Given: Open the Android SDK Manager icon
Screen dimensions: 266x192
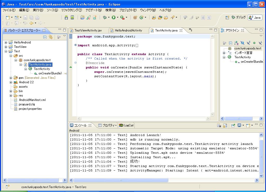Looking at the screenshot, I should point(66,17).
